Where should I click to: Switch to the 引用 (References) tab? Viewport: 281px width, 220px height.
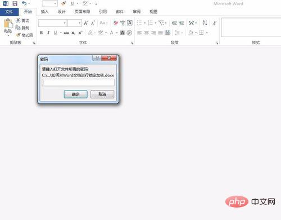103,12
